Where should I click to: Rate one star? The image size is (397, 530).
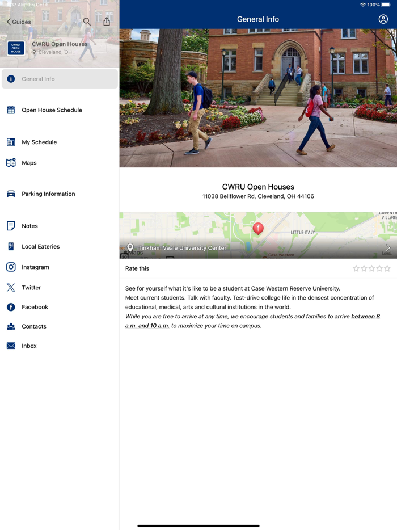pos(356,268)
